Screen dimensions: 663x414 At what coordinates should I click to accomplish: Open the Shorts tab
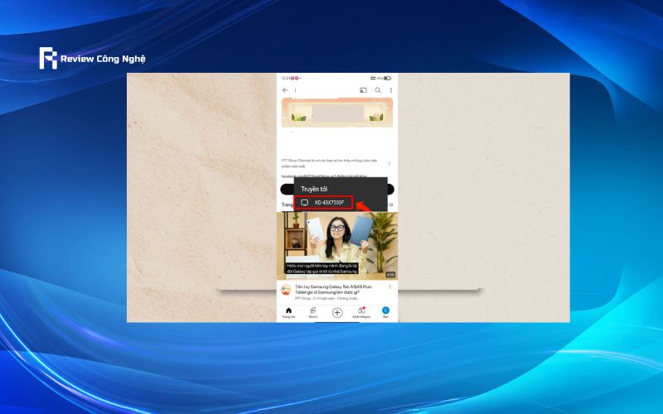pyautogui.click(x=313, y=313)
